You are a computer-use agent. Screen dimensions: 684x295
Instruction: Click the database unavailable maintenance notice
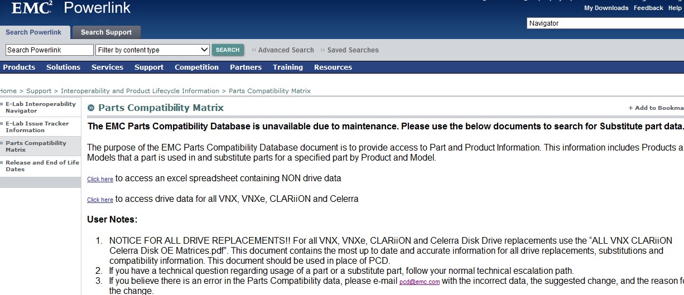pos(386,127)
